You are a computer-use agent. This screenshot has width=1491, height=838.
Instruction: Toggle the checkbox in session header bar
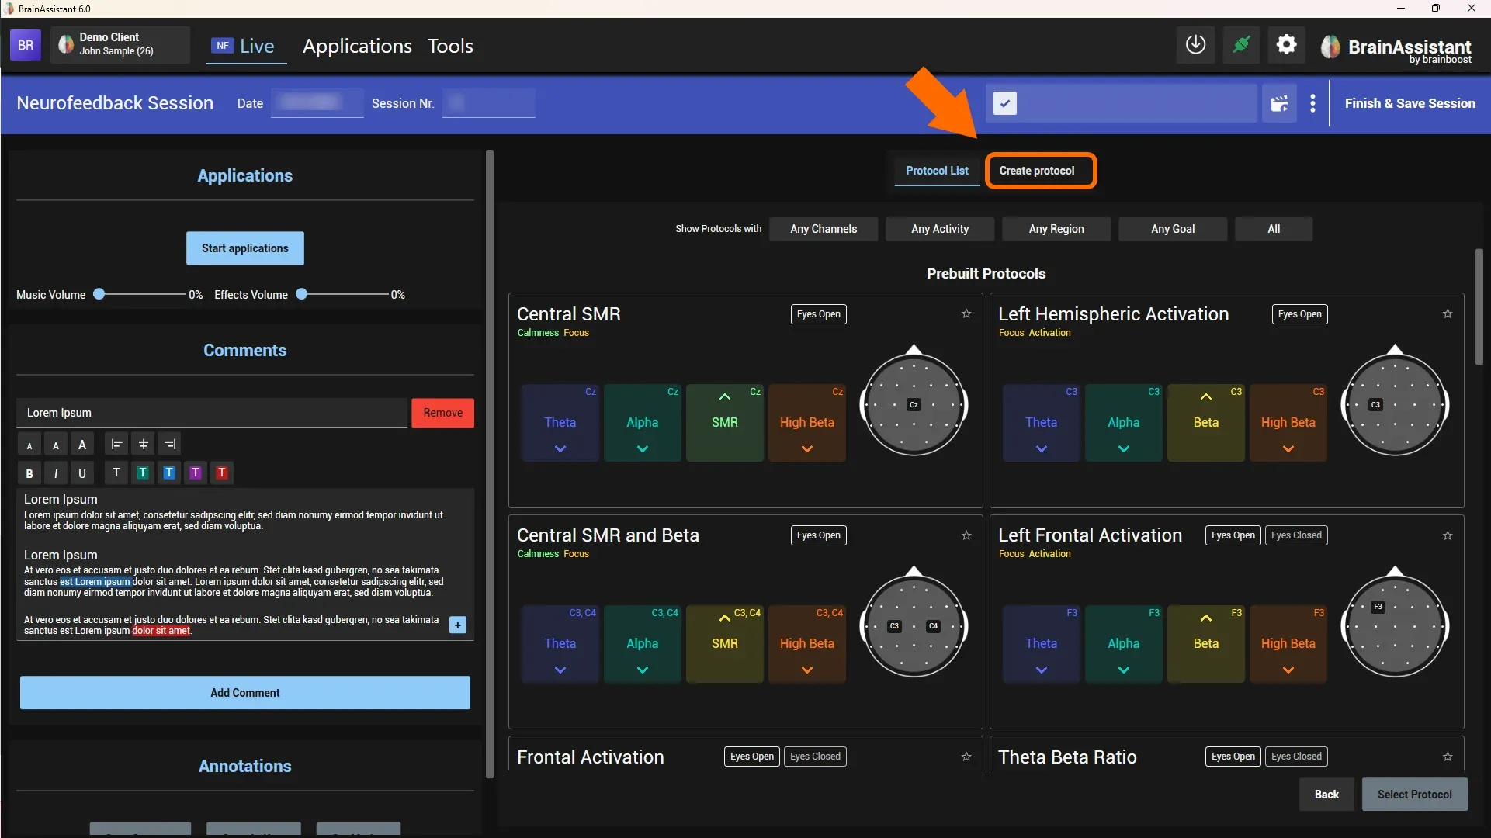click(x=1005, y=103)
